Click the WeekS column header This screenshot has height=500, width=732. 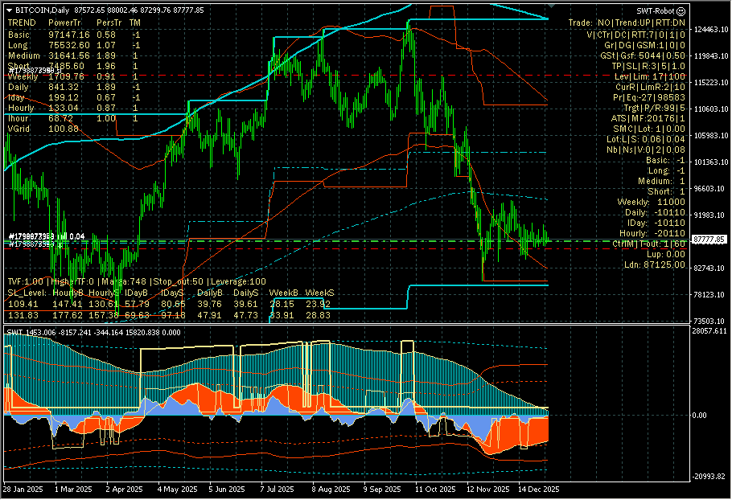320,293
